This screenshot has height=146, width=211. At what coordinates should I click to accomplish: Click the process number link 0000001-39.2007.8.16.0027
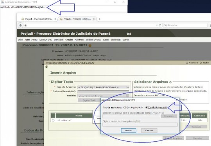point(83,51)
